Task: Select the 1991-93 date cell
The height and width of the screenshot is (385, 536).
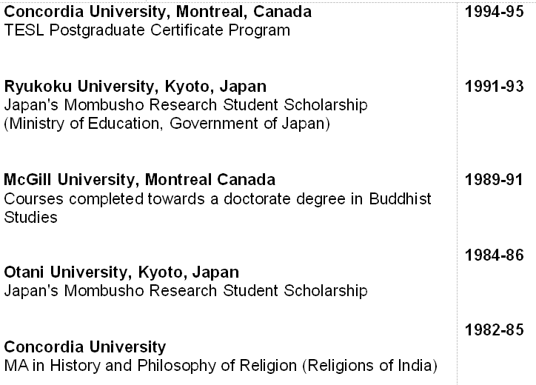Action: click(x=494, y=87)
